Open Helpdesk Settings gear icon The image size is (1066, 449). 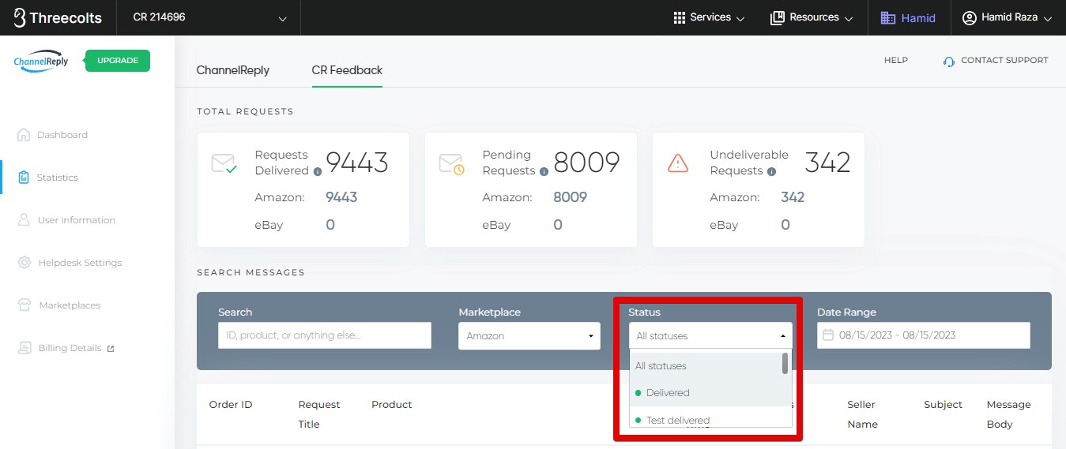[x=24, y=263]
